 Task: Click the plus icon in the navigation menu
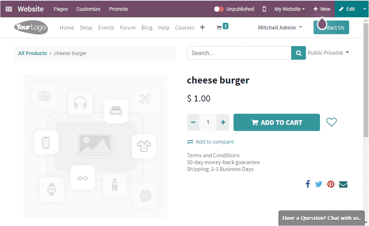[202, 27]
